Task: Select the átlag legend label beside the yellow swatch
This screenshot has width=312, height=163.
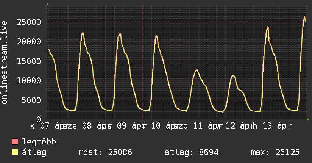Action: tap(34, 152)
